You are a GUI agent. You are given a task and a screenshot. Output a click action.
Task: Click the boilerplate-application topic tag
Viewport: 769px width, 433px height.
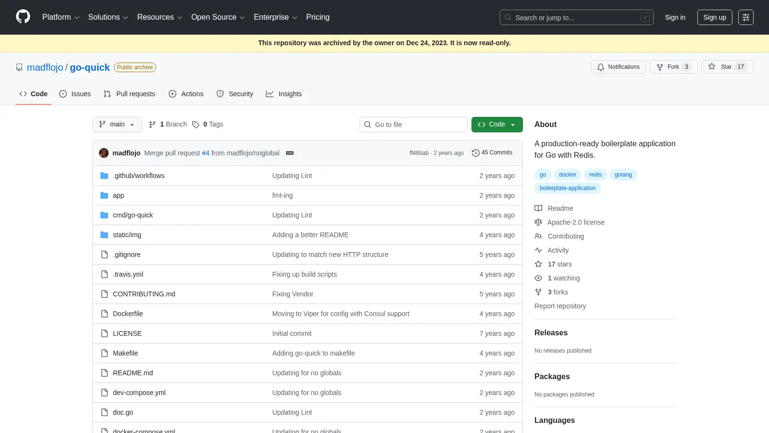(x=568, y=188)
